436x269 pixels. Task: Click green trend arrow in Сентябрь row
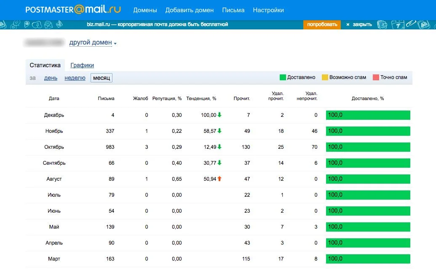point(219,163)
